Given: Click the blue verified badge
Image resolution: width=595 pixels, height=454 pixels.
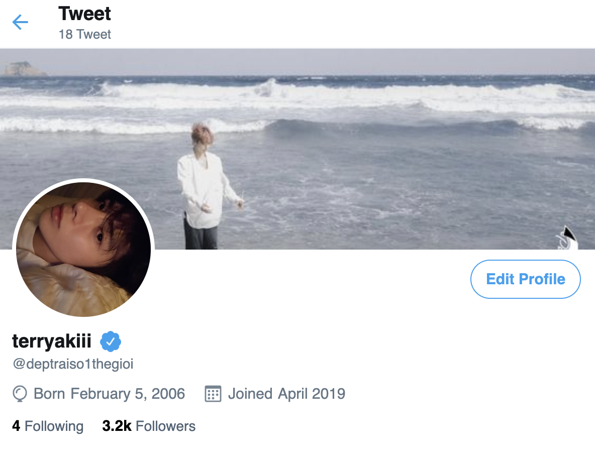Looking at the screenshot, I should tap(111, 342).
